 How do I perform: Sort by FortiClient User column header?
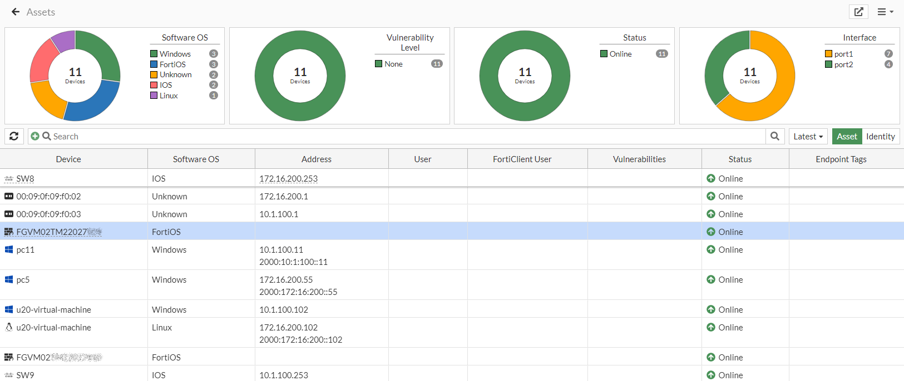522,159
